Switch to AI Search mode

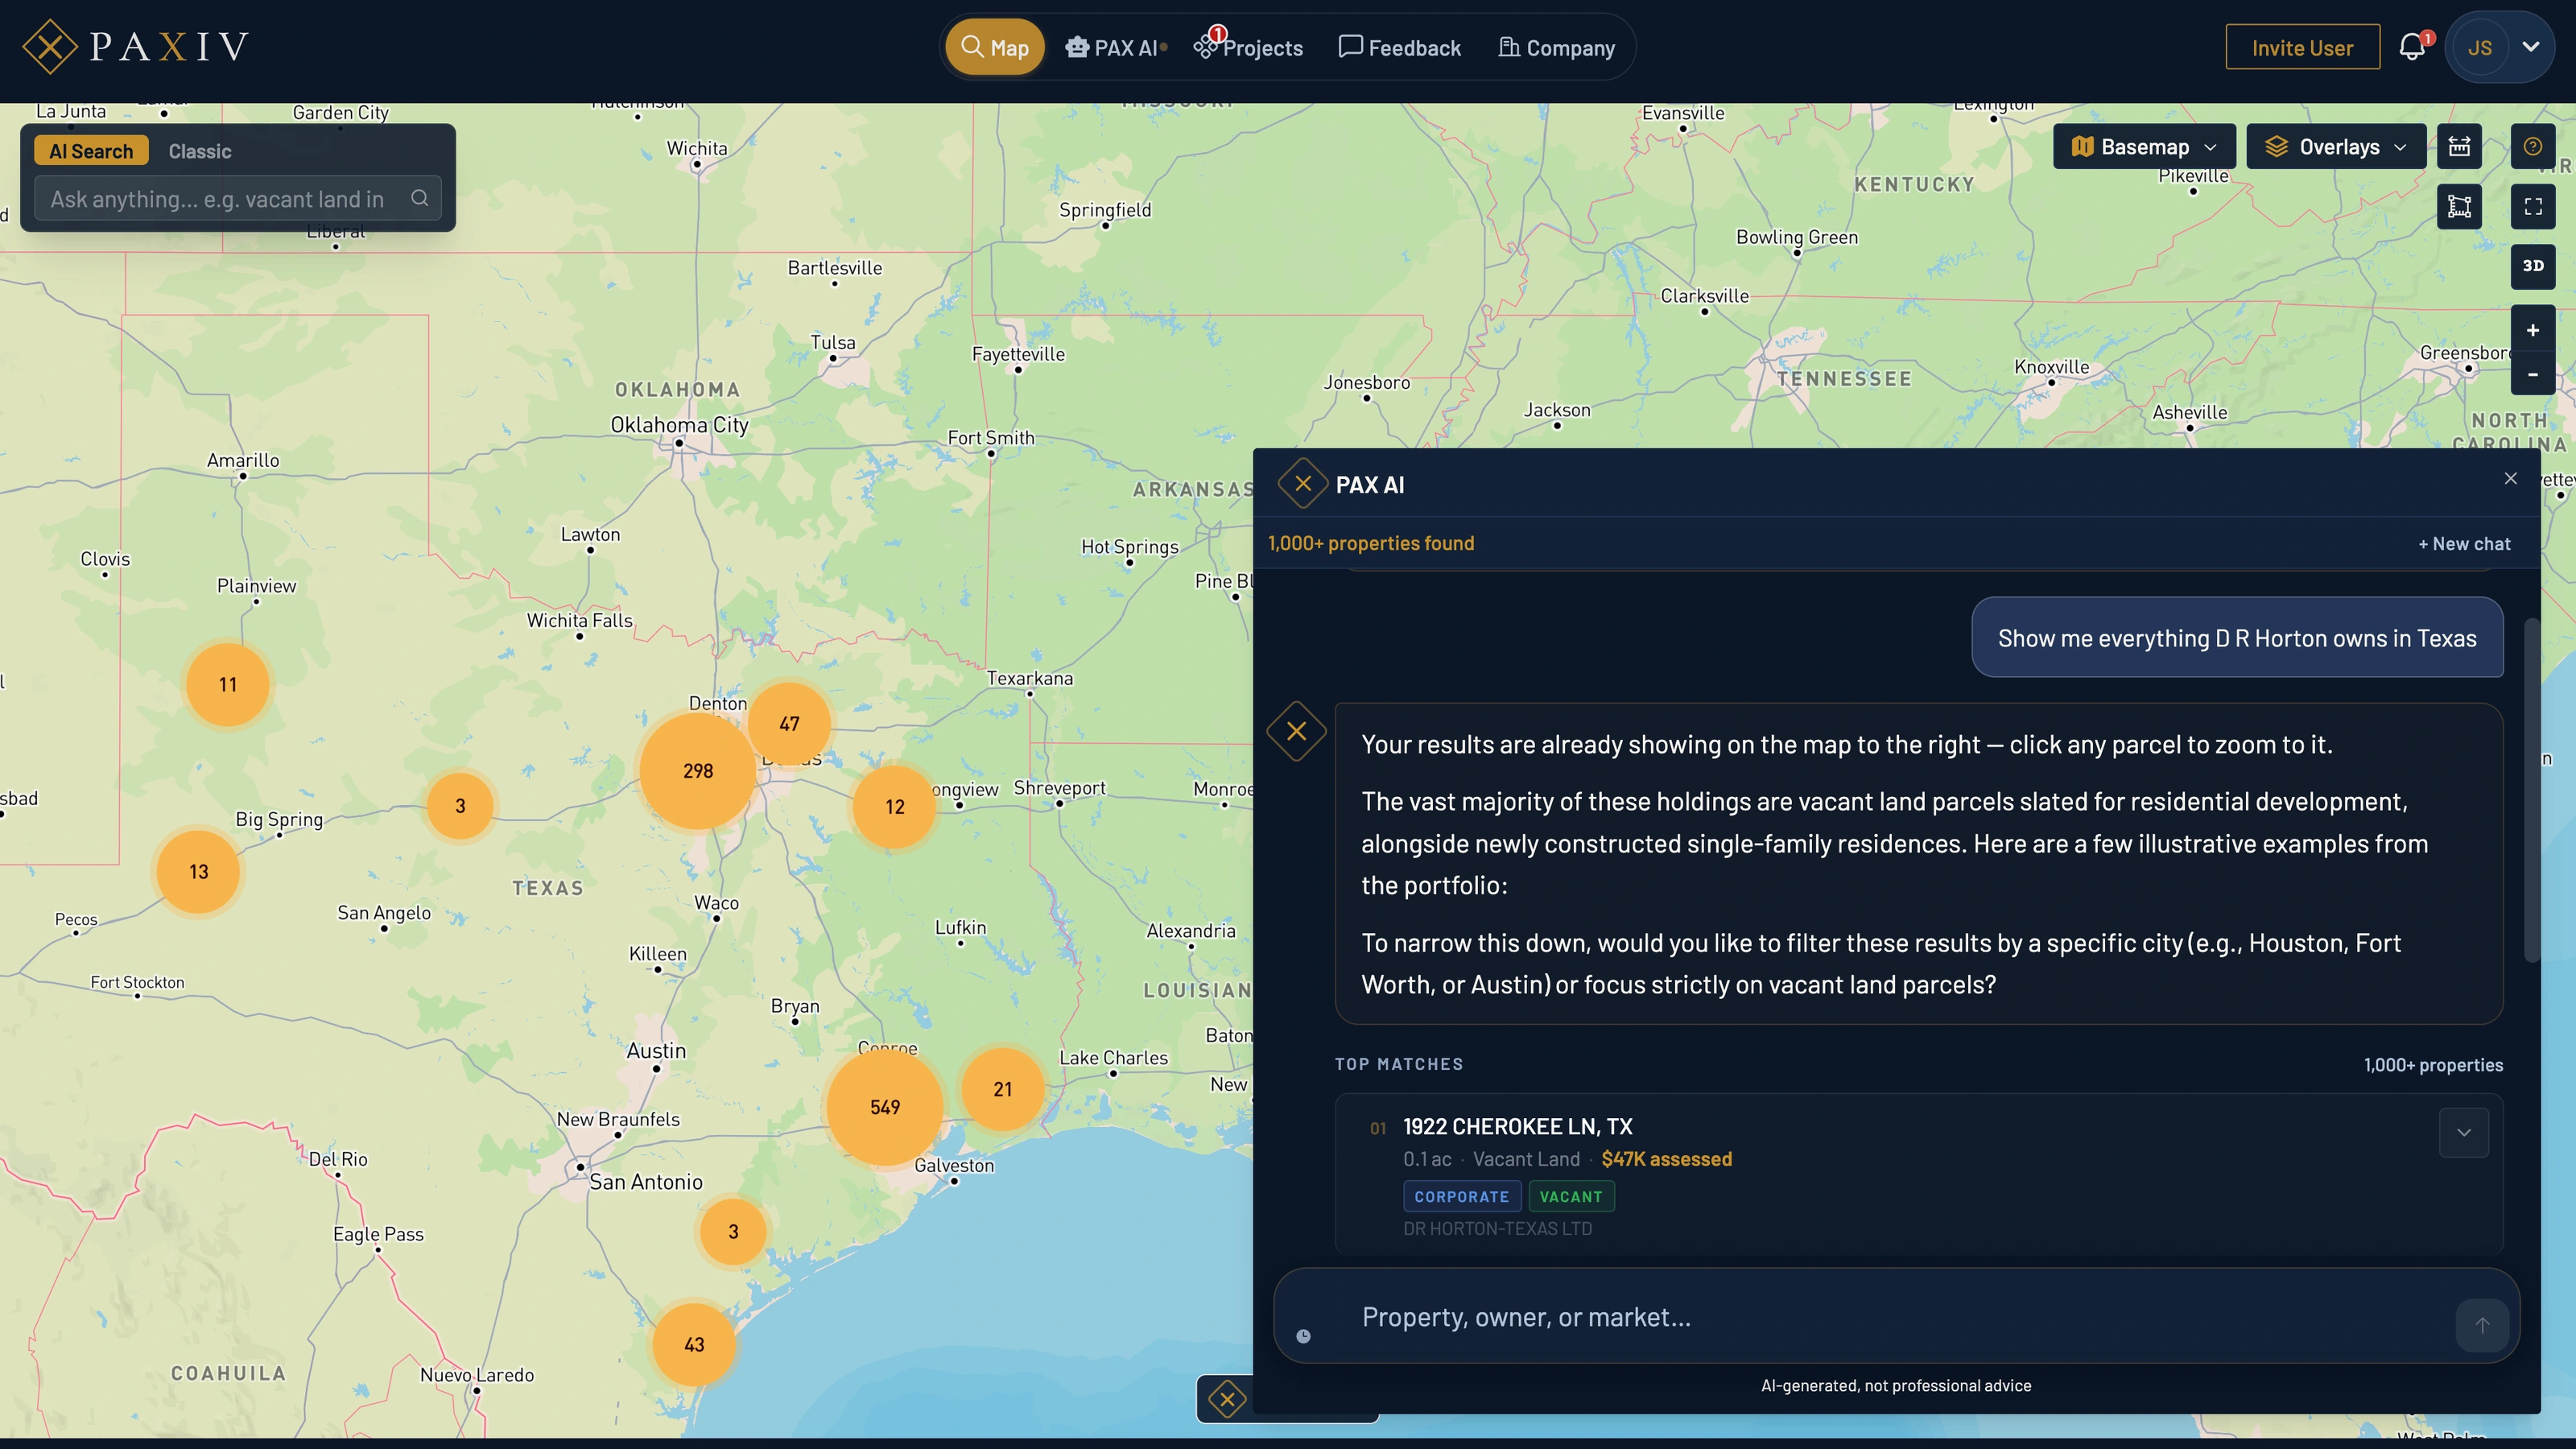(x=91, y=151)
